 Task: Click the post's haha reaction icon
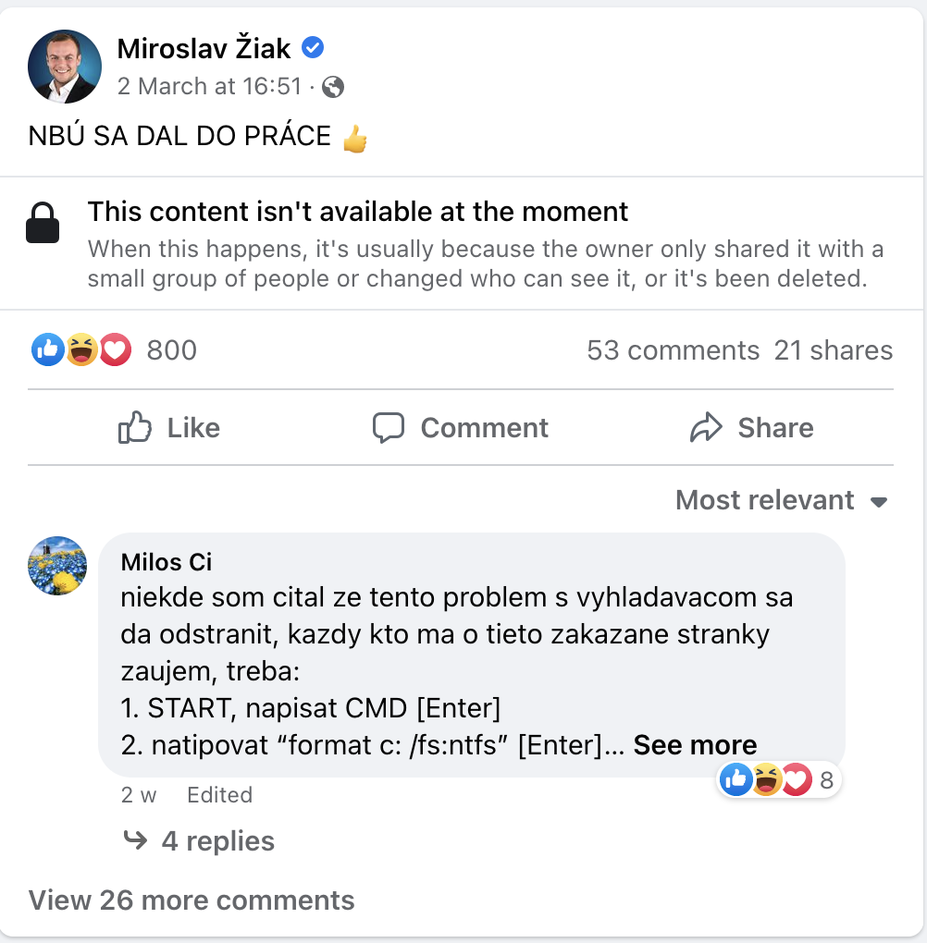pyautogui.click(x=81, y=349)
